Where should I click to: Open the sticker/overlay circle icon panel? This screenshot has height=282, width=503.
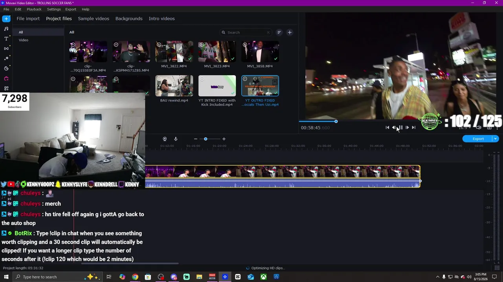pyautogui.click(x=6, y=68)
